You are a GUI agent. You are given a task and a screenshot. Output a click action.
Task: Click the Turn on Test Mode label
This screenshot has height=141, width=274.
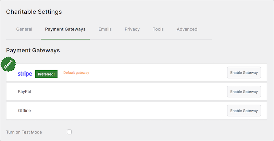coord(24,132)
